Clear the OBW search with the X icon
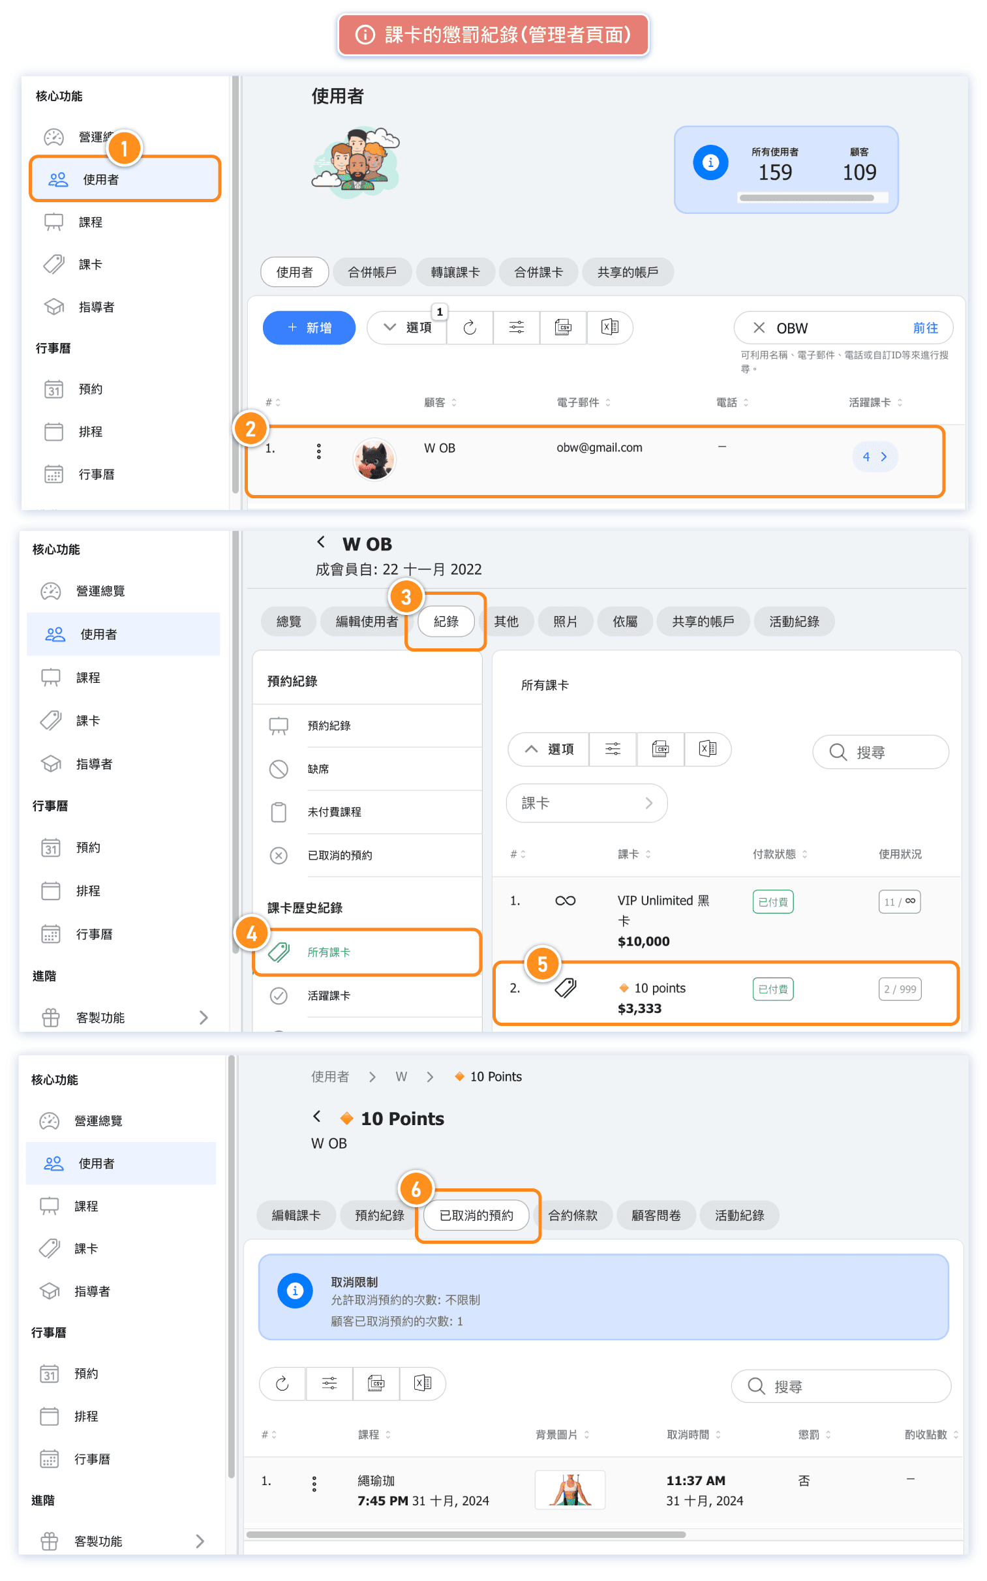The height and width of the screenshot is (1581, 987). pyautogui.click(x=759, y=327)
